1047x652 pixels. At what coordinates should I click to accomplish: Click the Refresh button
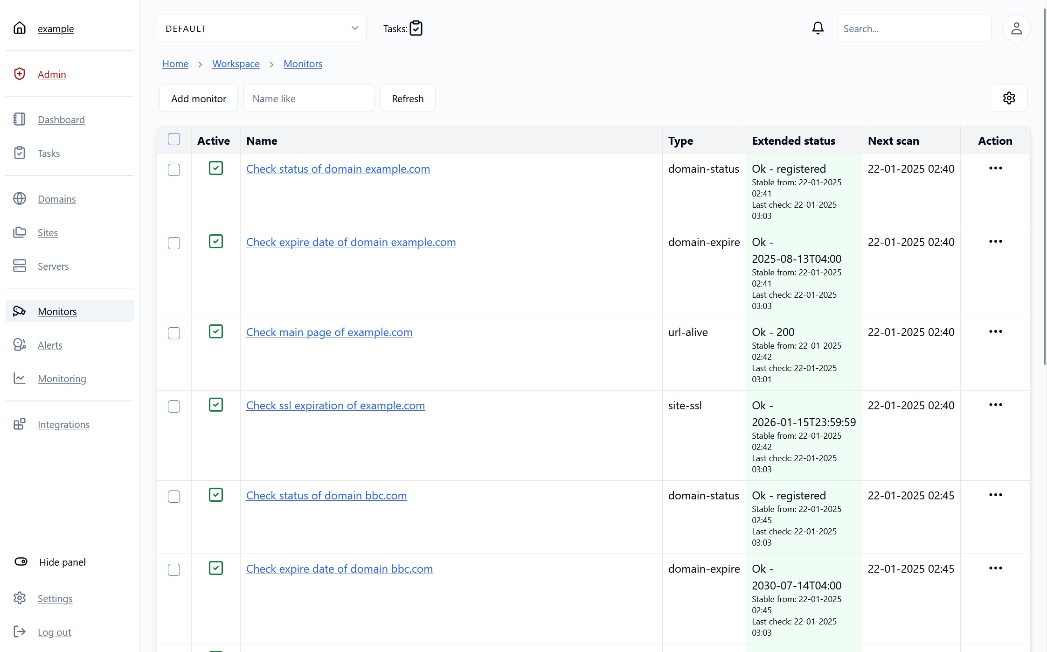(408, 98)
